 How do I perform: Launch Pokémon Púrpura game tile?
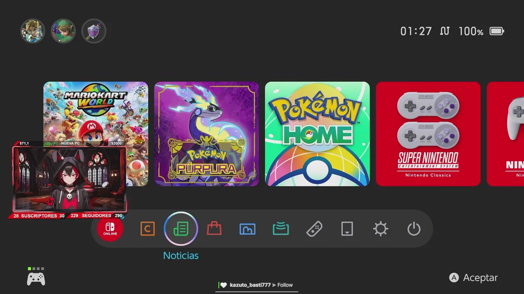click(x=207, y=134)
